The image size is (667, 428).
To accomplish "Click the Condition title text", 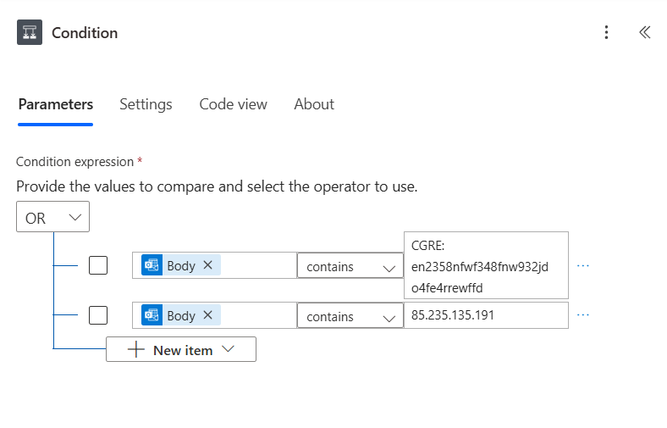I will click(85, 33).
